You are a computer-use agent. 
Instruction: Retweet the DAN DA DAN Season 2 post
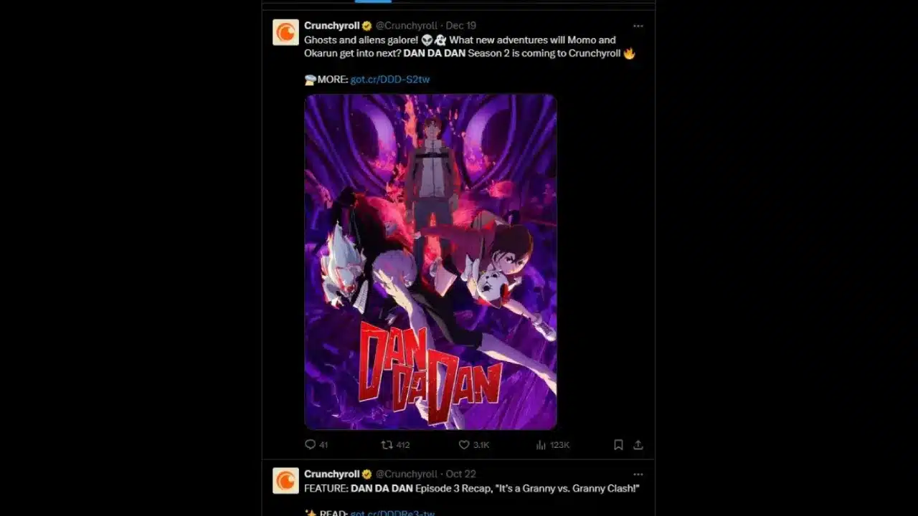pyautogui.click(x=387, y=444)
